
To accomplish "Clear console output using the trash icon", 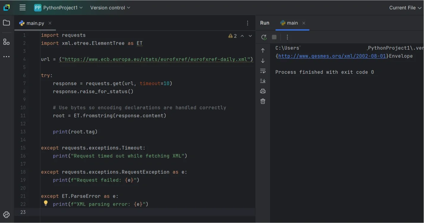I will click(263, 101).
